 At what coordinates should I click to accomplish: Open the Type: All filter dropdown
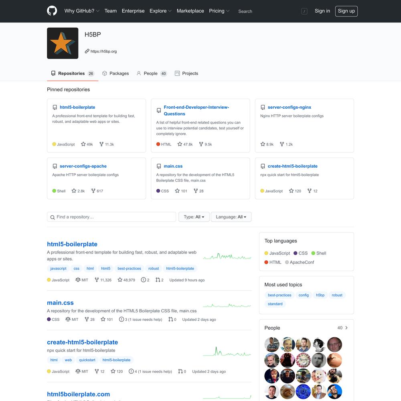pos(194,217)
